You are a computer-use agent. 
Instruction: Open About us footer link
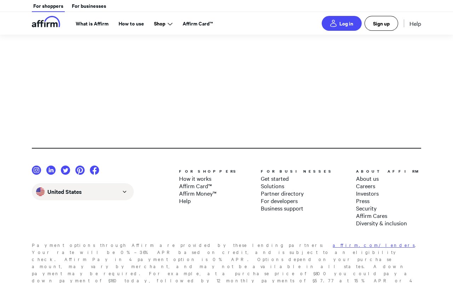367,179
